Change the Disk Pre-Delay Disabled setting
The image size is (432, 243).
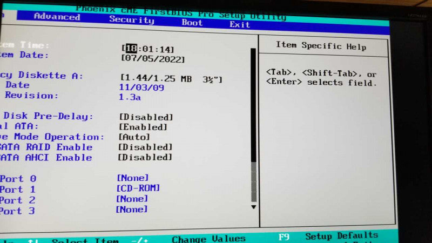146,117
